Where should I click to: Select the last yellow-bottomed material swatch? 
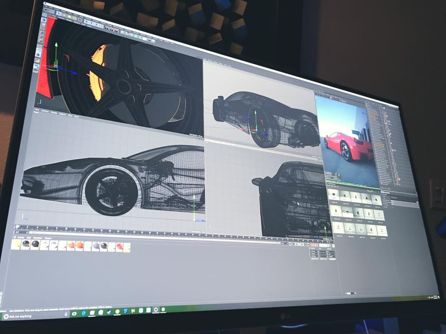point(127,247)
